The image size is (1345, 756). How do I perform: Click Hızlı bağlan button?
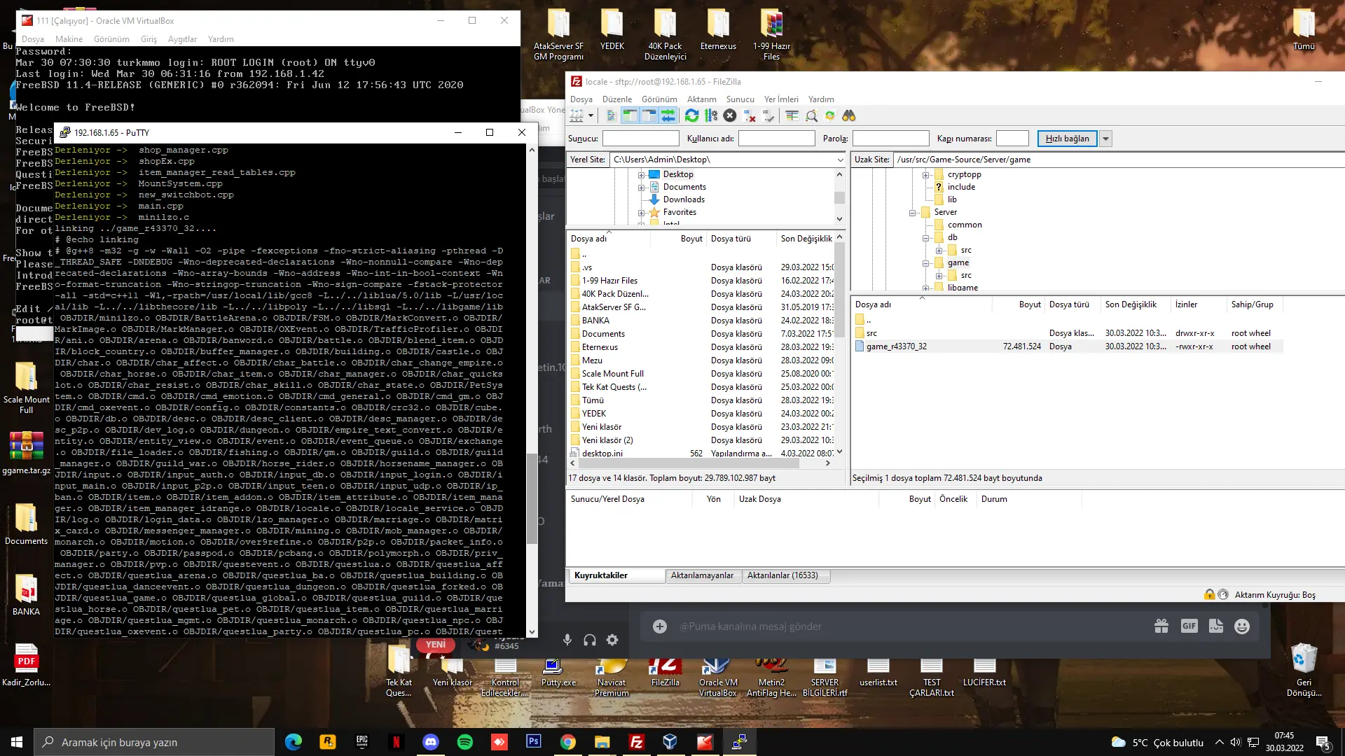[1067, 139]
